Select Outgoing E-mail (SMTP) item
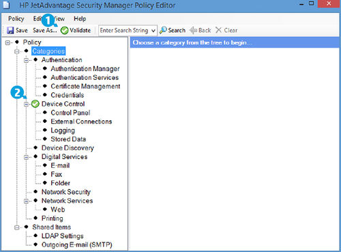 click(x=77, y=244)
